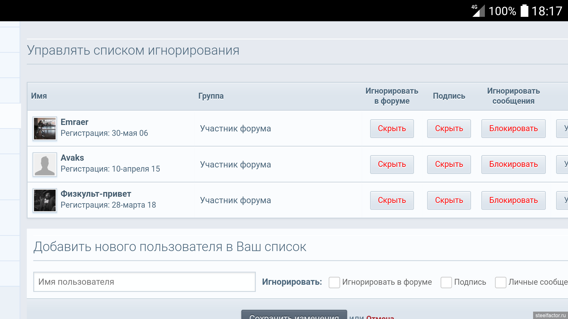Screen dimensions: 568x319
Task: Open Avaks username profile link
Action: click(x=72, y=158)
